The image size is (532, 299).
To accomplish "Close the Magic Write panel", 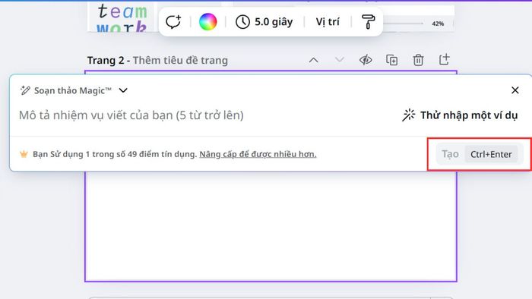I will pyautogui.click(x=515, y=90).
